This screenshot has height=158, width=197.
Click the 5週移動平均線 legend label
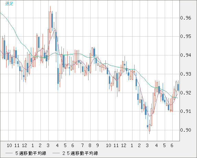(x=31, y=153)
